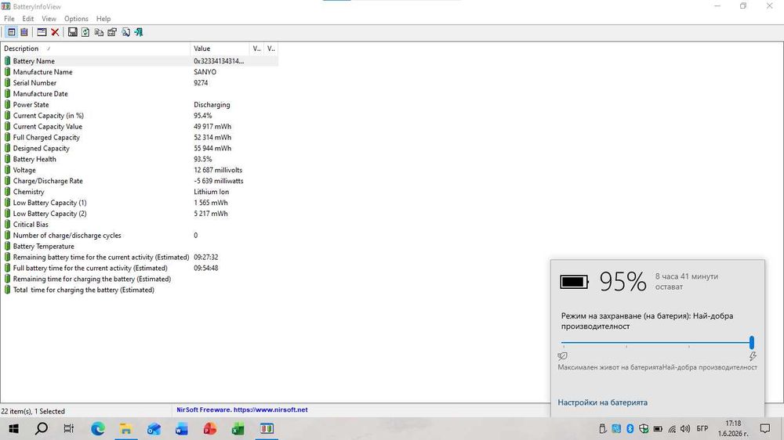Viewport: 784px width, 440px height.
Task: Open PowerPoint from the taskbar
Action: tap(209, 428)
